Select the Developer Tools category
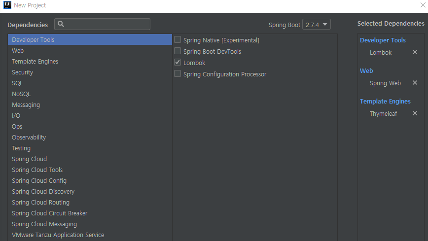 (x=90, y=39)
